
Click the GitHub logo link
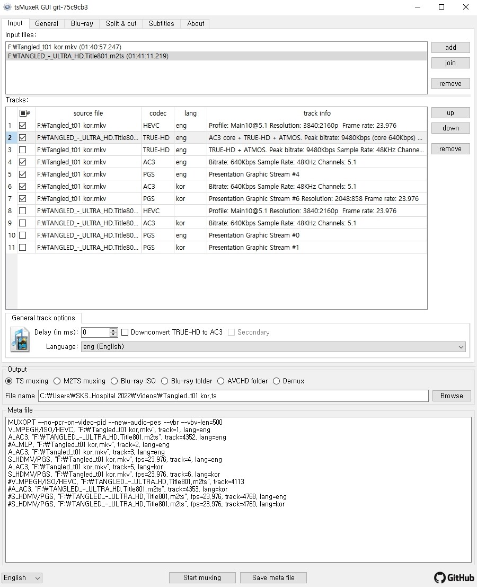click(454, 577)
